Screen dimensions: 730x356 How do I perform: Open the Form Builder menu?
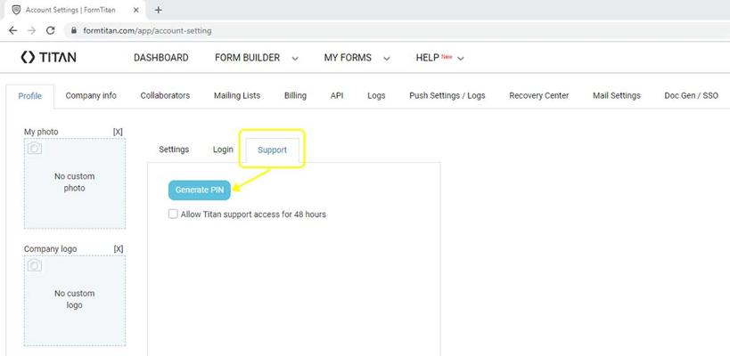click(247, 58)
